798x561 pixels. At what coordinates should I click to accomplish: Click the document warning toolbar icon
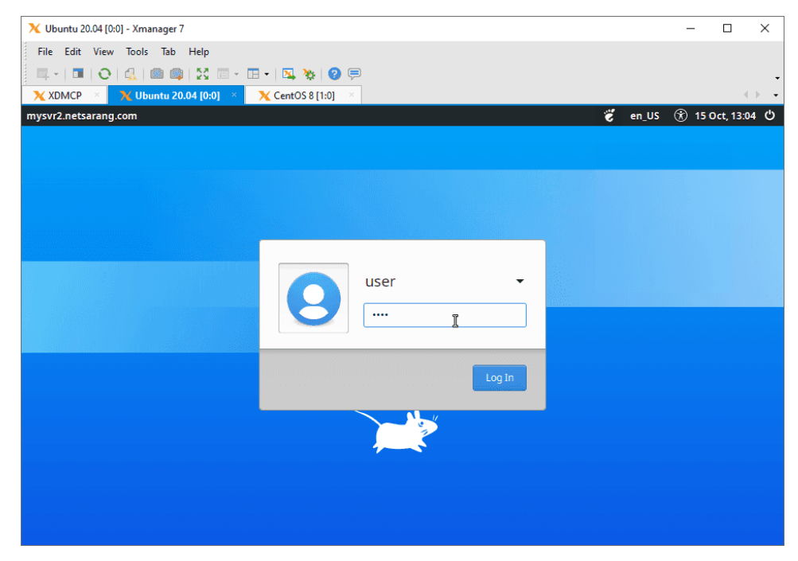click(130, 74)
